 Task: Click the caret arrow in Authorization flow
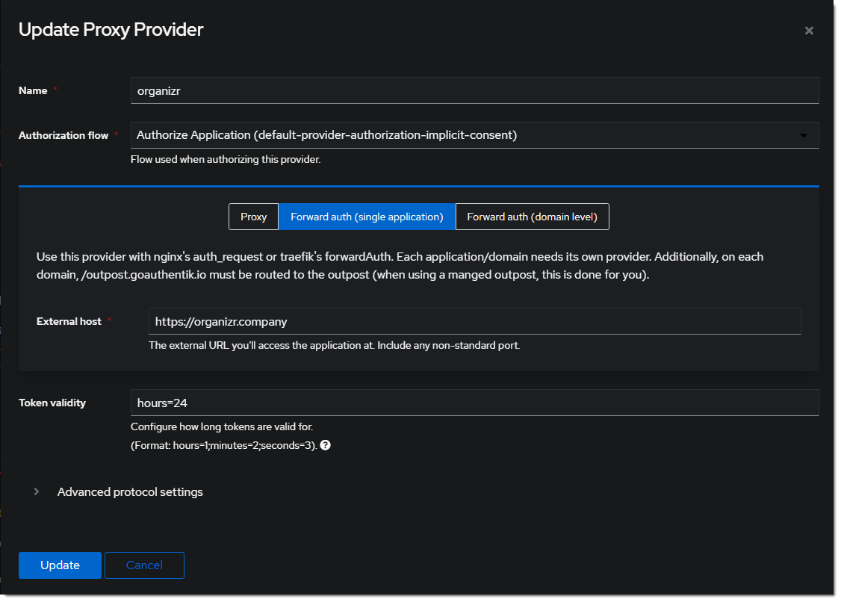click(803, 136)
